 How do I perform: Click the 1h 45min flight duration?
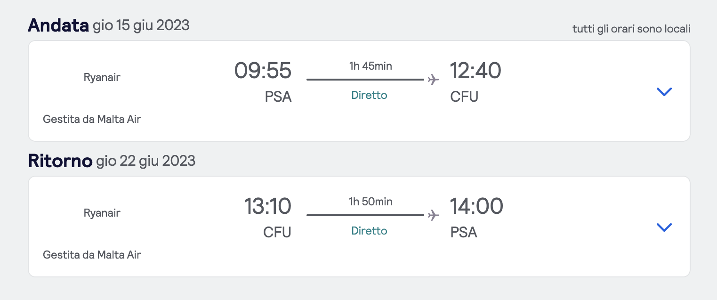pyautogui.click(x=371, y=66)
